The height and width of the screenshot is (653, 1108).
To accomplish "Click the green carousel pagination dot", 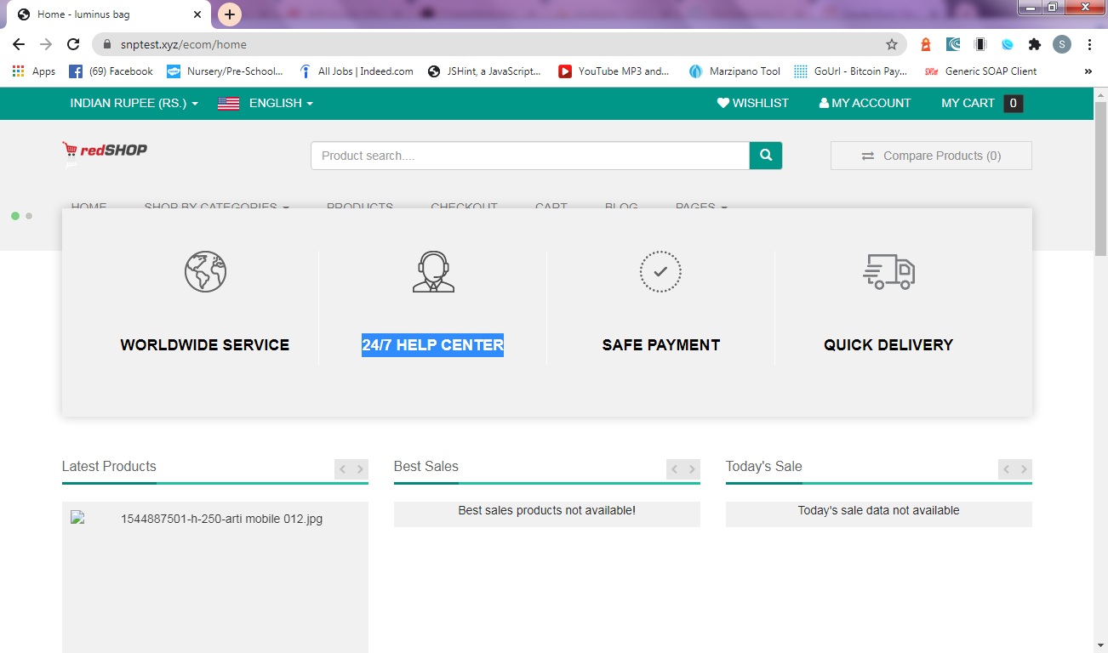I will pyautogui.click(x=14, y=216).
